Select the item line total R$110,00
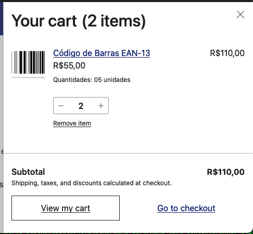This screenshot has width=253, height=234. point(227,53)
